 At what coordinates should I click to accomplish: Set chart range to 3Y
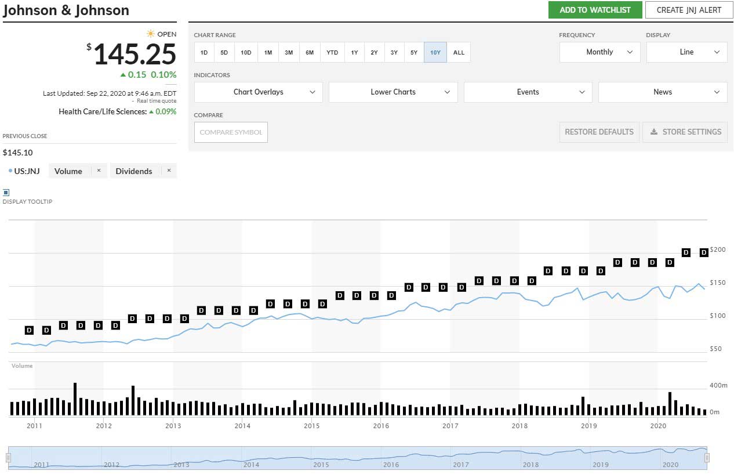coord(394,52)
